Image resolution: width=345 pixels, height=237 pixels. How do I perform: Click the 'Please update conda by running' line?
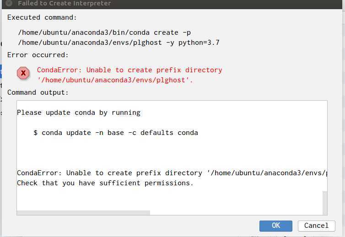[x=79, y=113]
